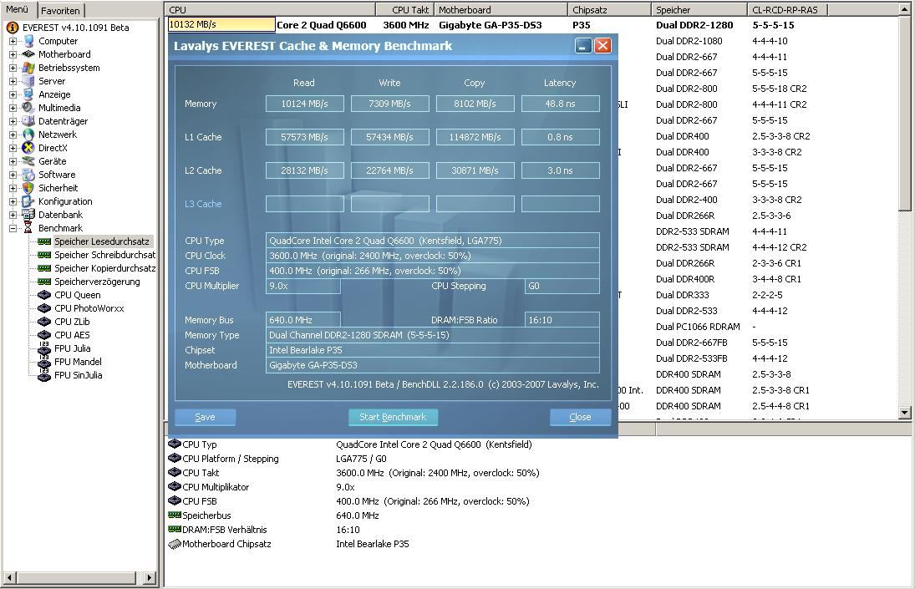This screenshot has height=589, width=915.
Task: Select the Dual PC1066 RDRAM result row
Action: (x=698, y=327)
